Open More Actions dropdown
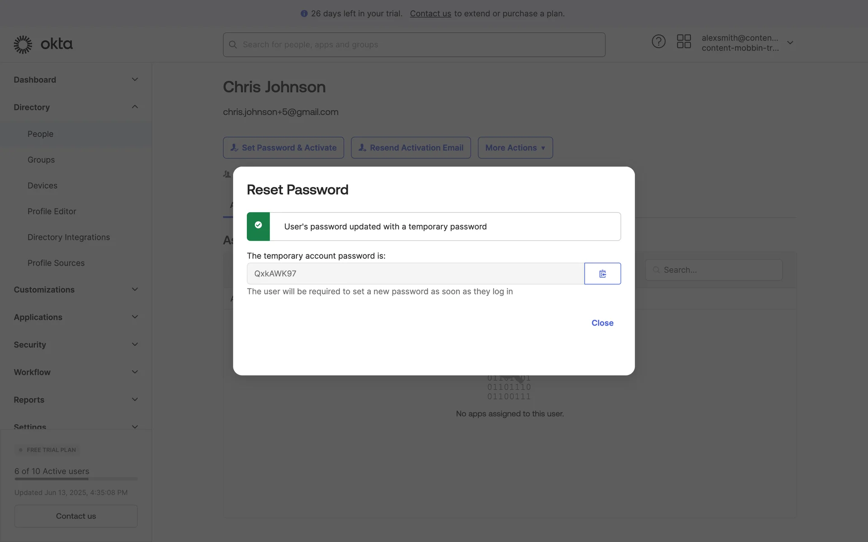Viewport: 868px width, 542px height. coord(515,148)
